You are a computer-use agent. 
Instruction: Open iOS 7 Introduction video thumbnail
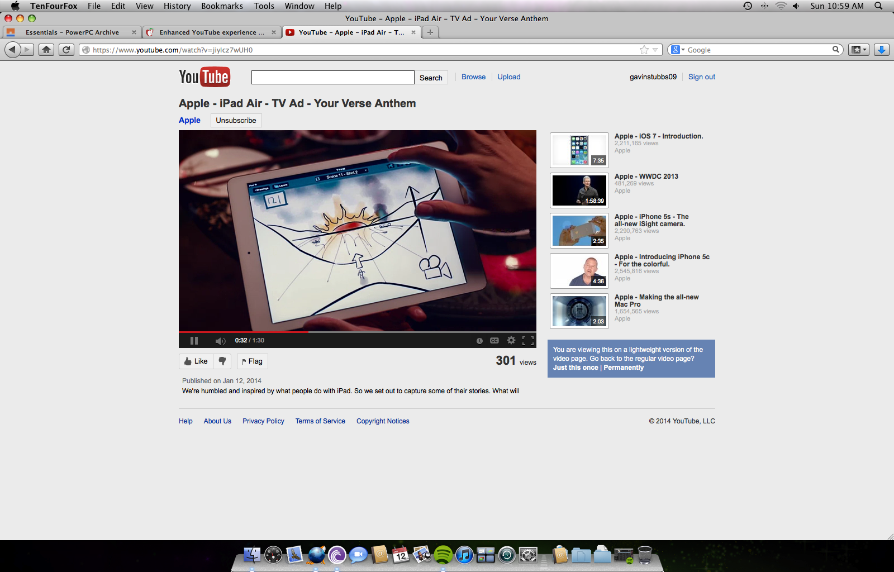coord(579,150)
